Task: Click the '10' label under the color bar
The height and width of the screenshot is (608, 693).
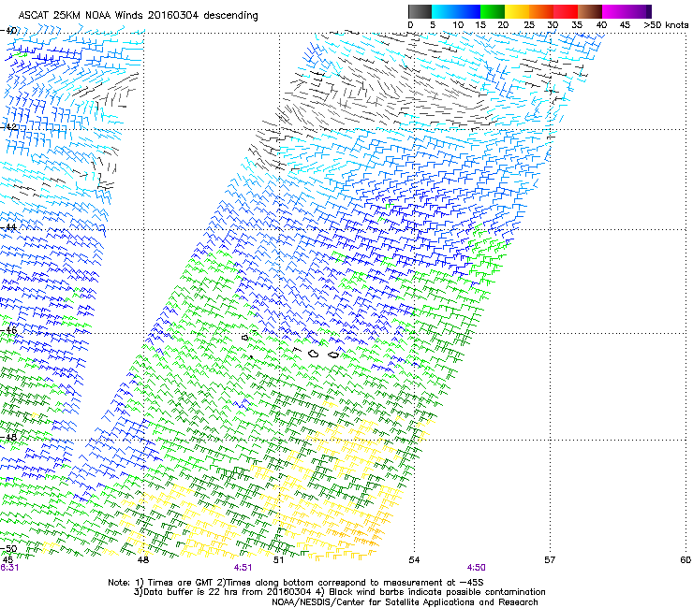Action: [x=458, y=25]
